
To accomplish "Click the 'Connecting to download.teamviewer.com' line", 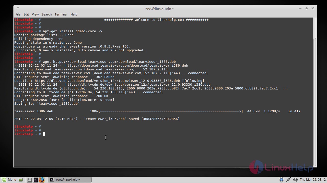I will coord(111,73).
